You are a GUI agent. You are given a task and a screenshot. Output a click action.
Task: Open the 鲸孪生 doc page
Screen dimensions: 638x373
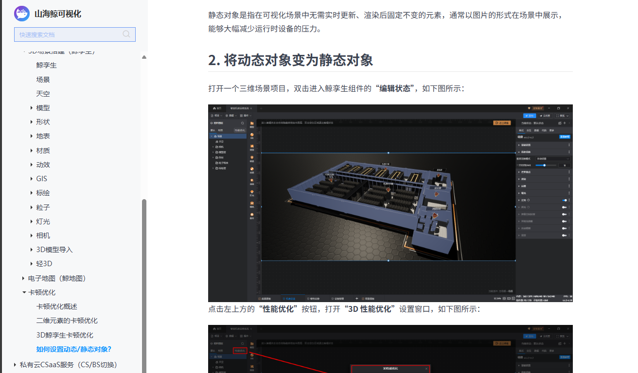(47, 65)
